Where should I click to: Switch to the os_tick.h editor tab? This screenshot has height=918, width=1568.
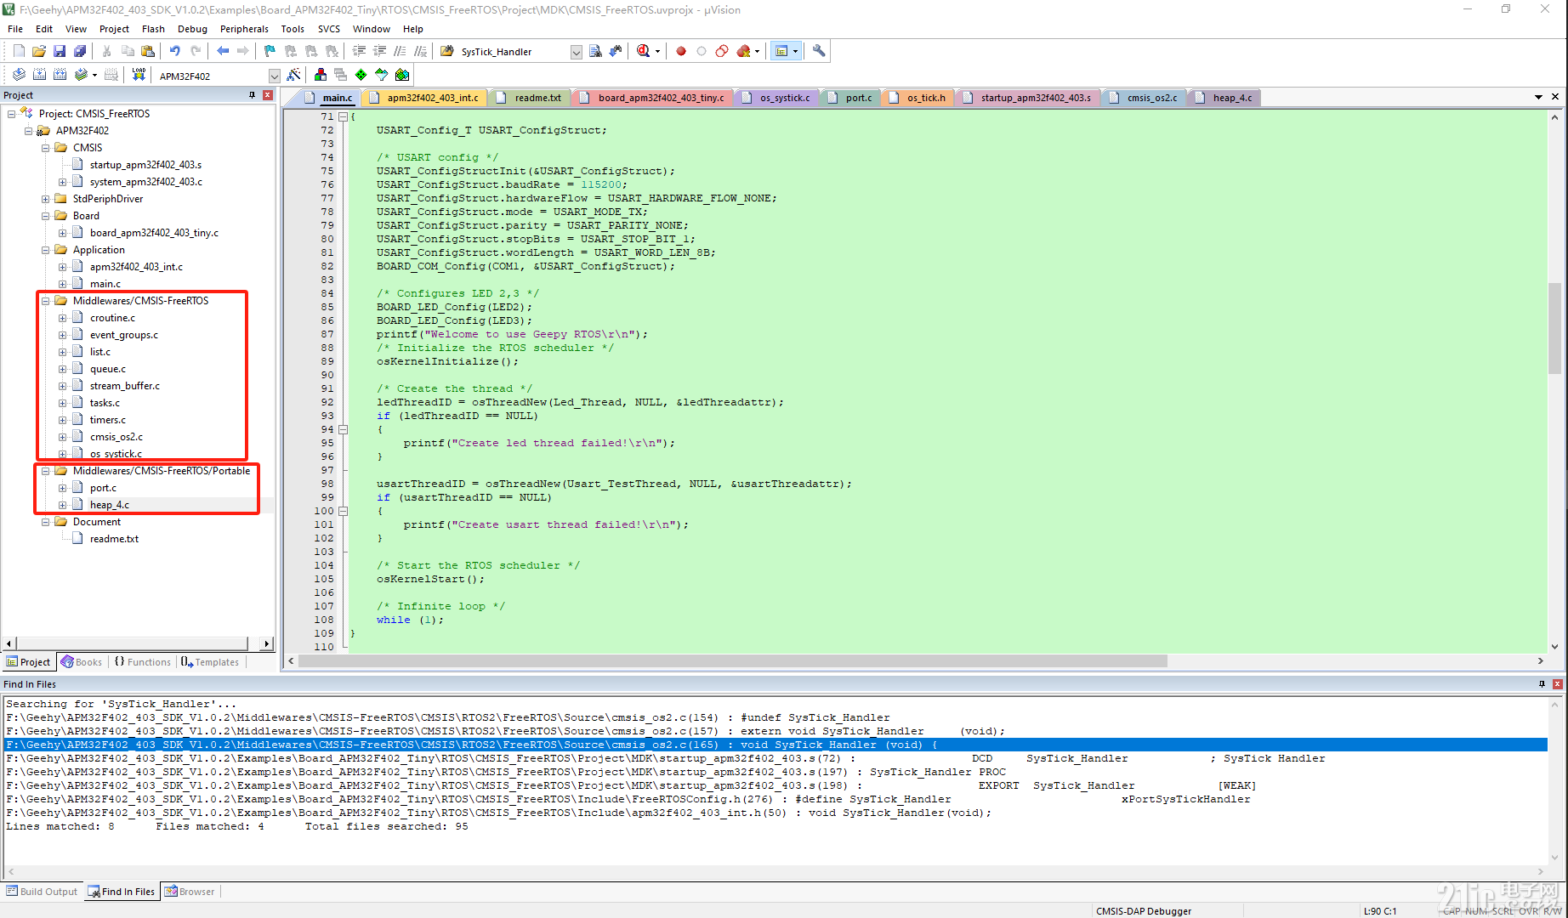919,98
